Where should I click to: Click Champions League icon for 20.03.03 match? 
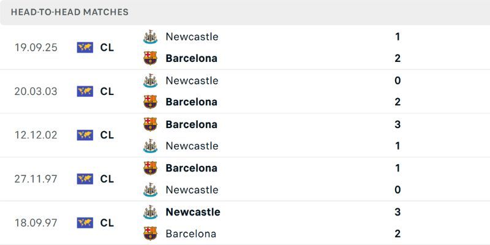coord(85,91)
